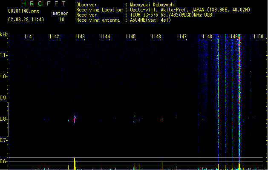Click the 'meteor' count label

(x=61, y=13)
